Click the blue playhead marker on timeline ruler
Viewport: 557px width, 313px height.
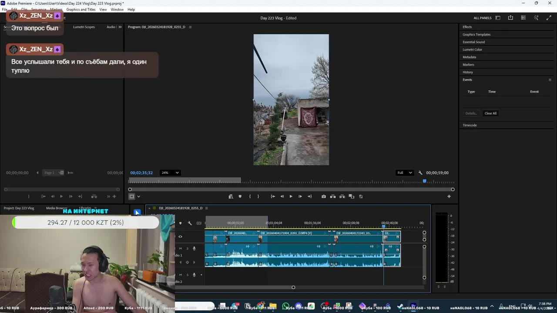383,226
